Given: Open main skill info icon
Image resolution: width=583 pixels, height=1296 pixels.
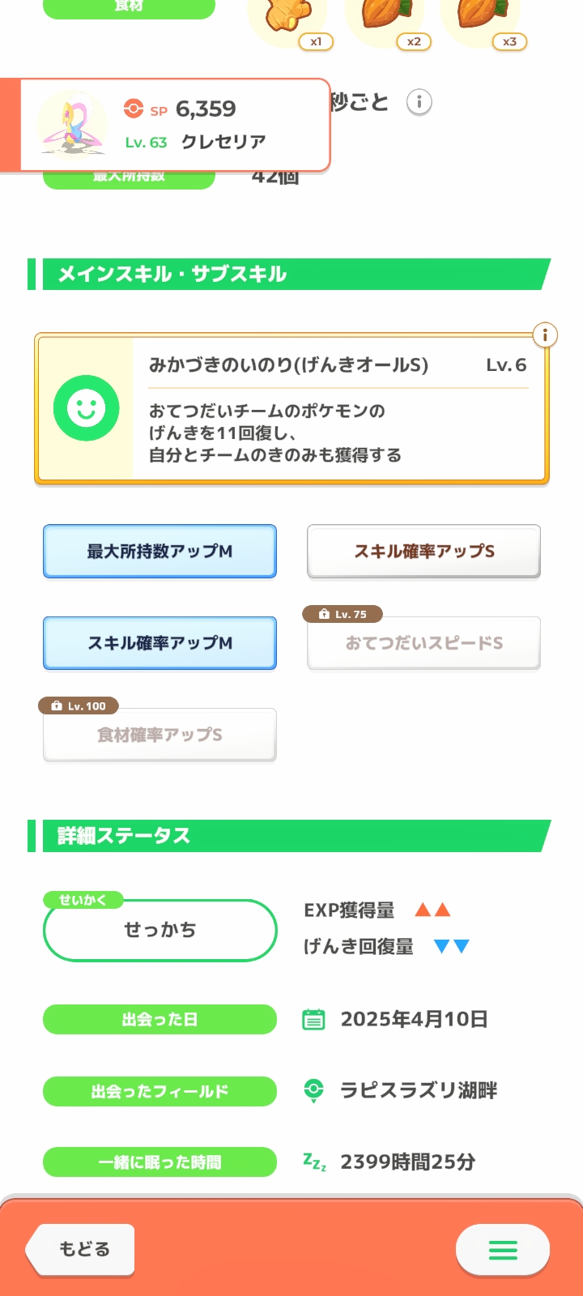Looking at the screenshot, I should pos(545,335).
